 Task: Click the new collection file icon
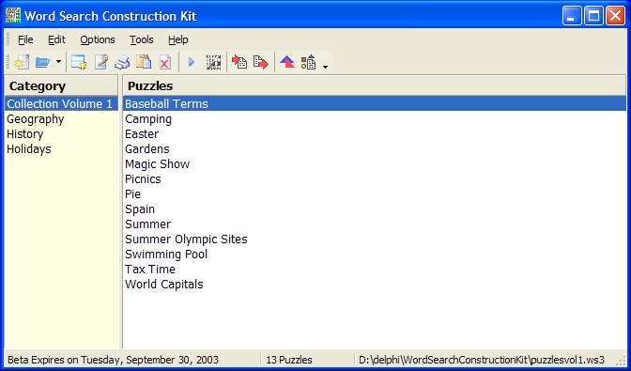coord(22,62)
